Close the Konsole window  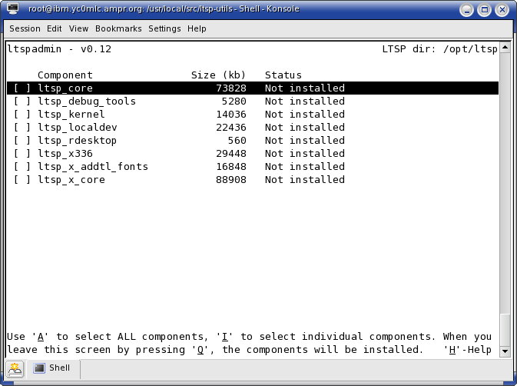tap(502, 10)
